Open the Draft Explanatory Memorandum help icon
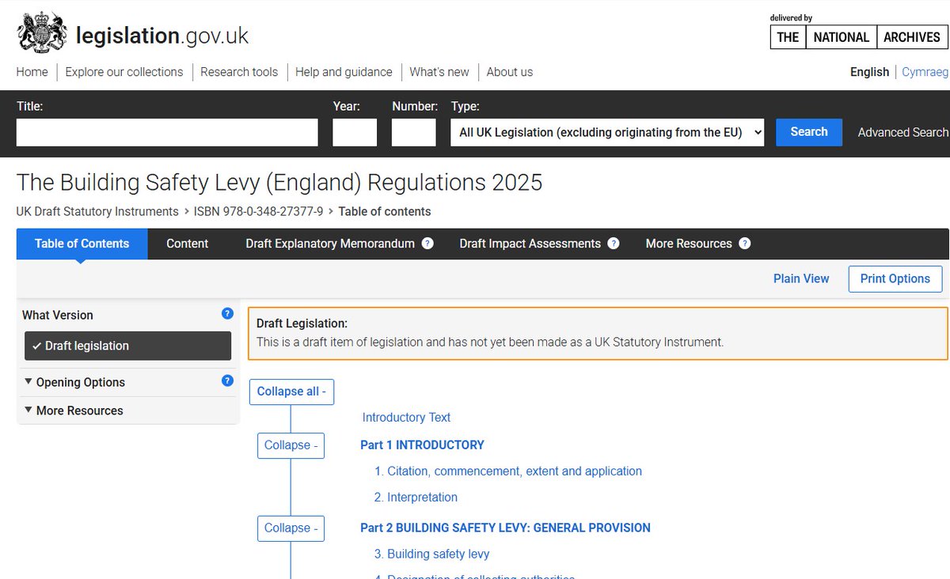This screenshot has width=950, height=579. pos(428,244)
